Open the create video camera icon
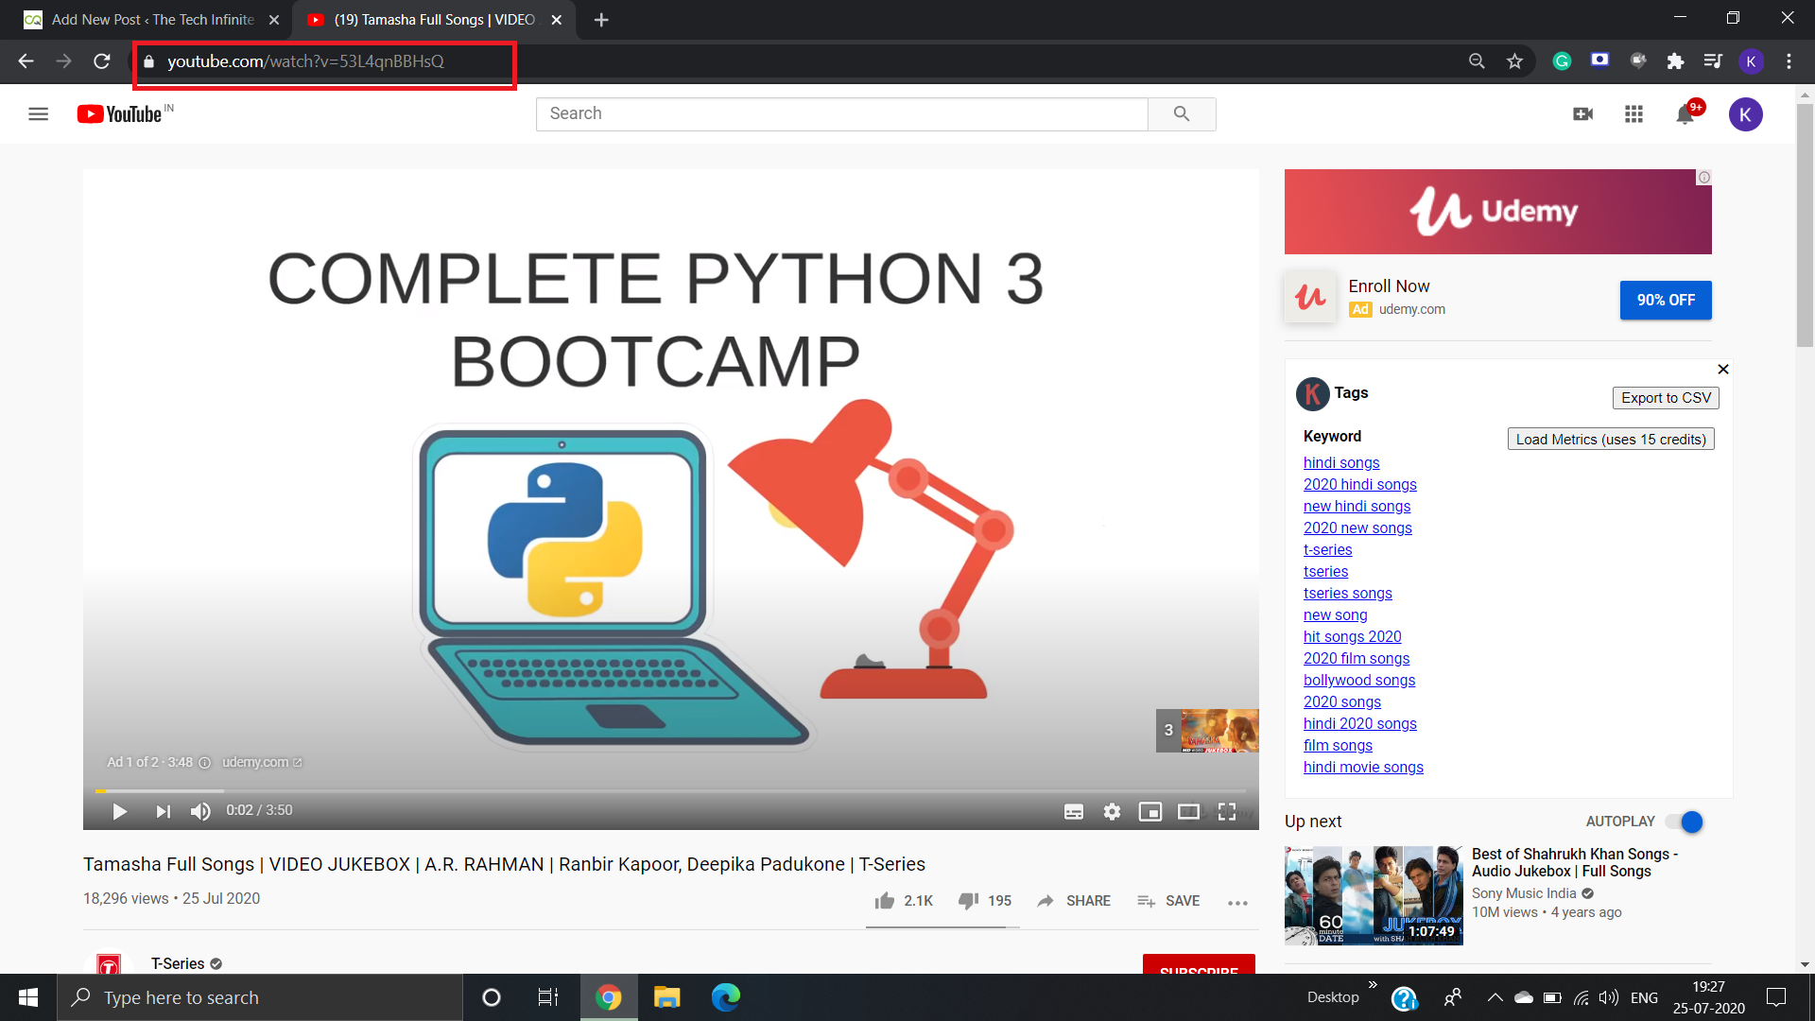 coord(1582,114)
